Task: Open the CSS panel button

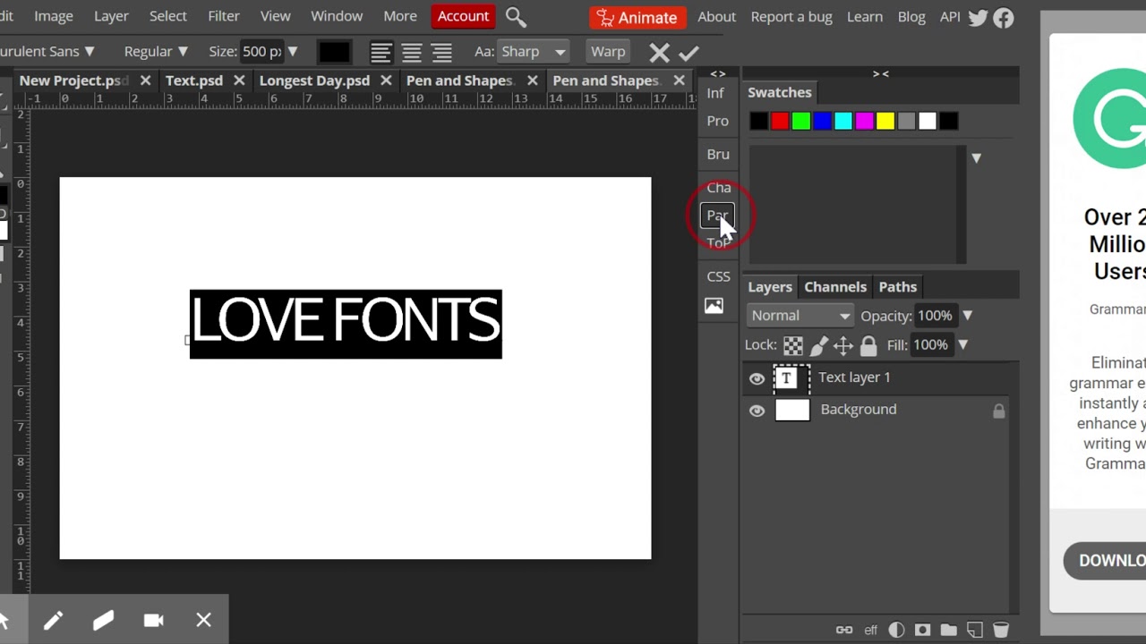Action: pyautogui.click(x=718, y=276)
